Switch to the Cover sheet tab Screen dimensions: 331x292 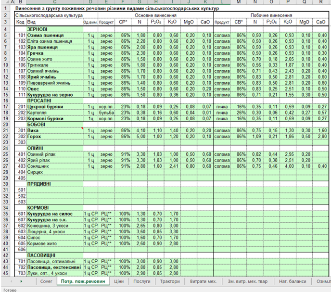(x=46, y=281)
